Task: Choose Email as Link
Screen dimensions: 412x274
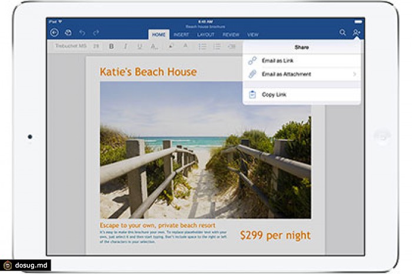Action: [x=277, y=61]
